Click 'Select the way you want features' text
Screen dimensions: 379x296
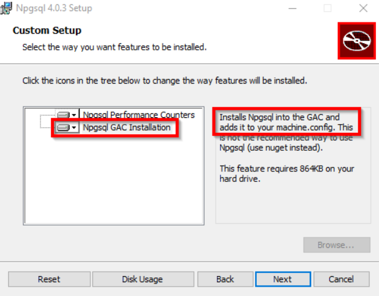pos(114,47)
